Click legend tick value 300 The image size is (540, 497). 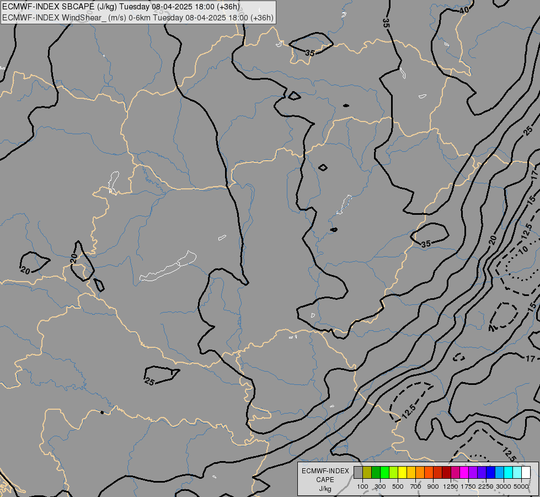tap(380, 487)
